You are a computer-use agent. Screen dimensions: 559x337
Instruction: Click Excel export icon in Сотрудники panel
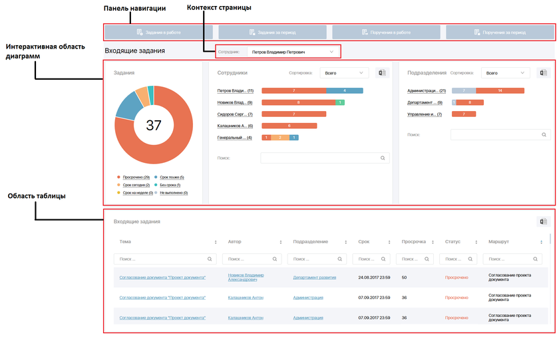(x=382, y=73)
